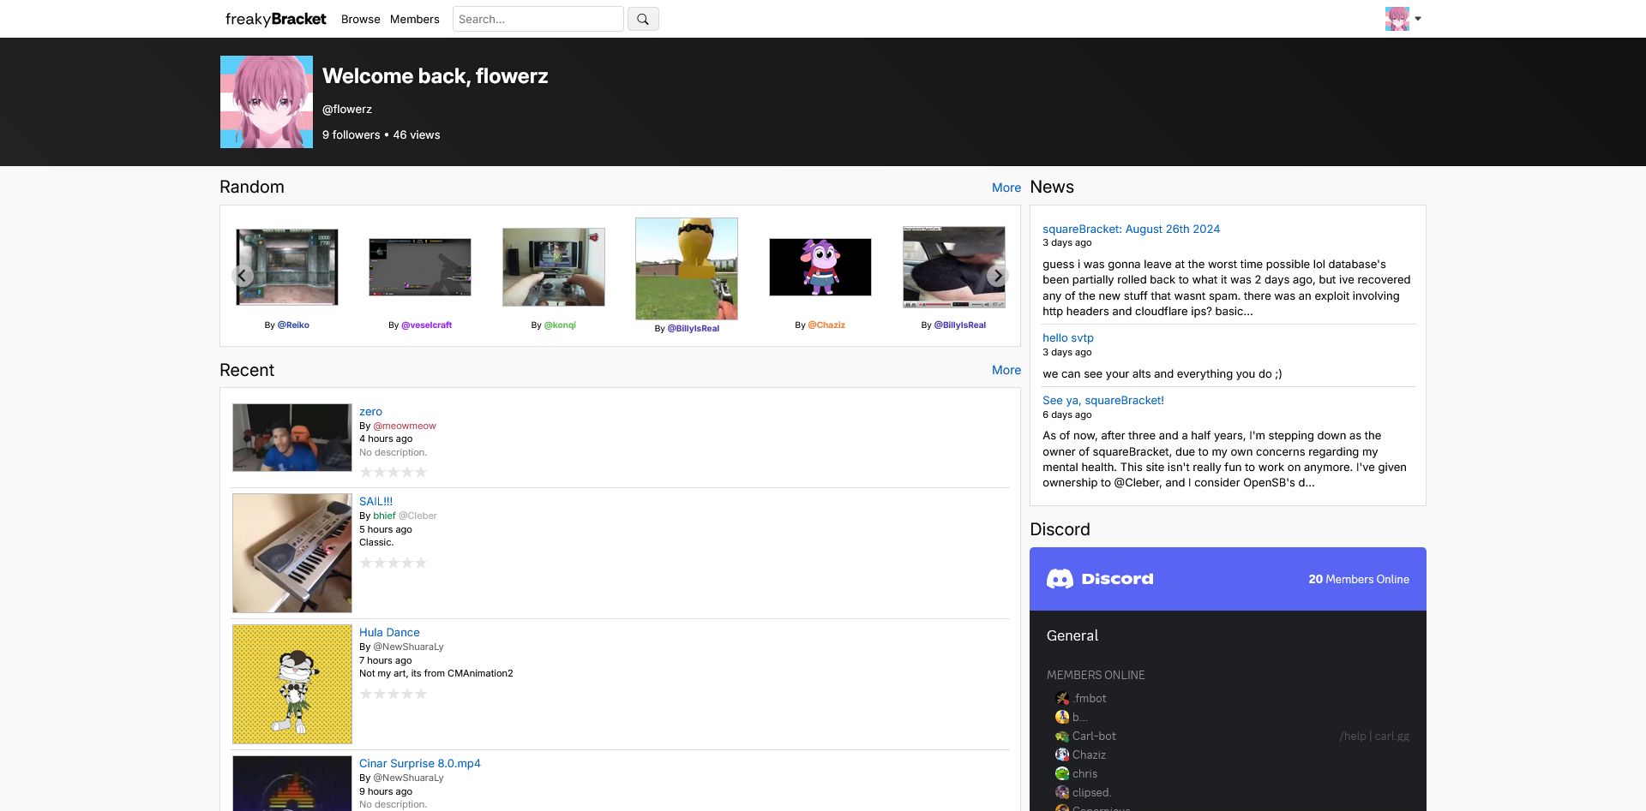This screenshot has height=811, width=1646.
Task: Open the Random thumbnail by @Chaziz
Action: click(x=820, y=267)
